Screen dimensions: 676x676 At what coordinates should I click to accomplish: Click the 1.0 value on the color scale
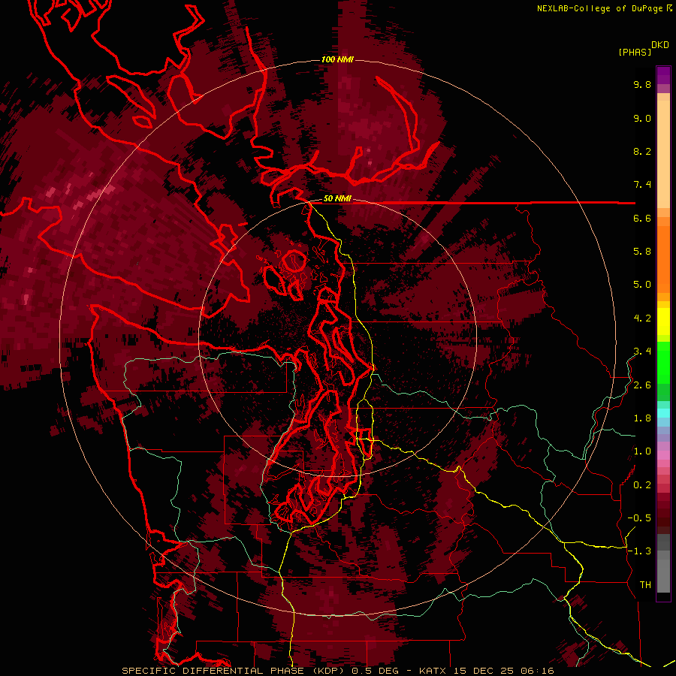coord(642,451)
